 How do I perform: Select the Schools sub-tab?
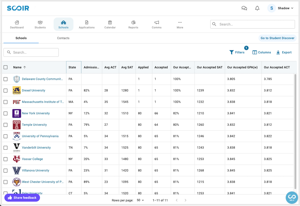[x=21, y=38]
